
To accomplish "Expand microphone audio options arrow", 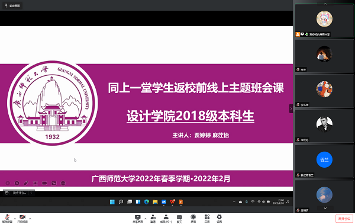I will [x=15, y=219].
